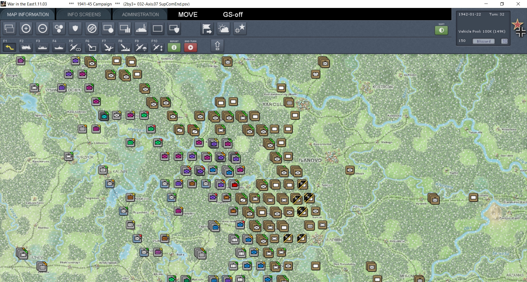Select the orange HQ counter at Dmitrov

[x=165, y=238]
